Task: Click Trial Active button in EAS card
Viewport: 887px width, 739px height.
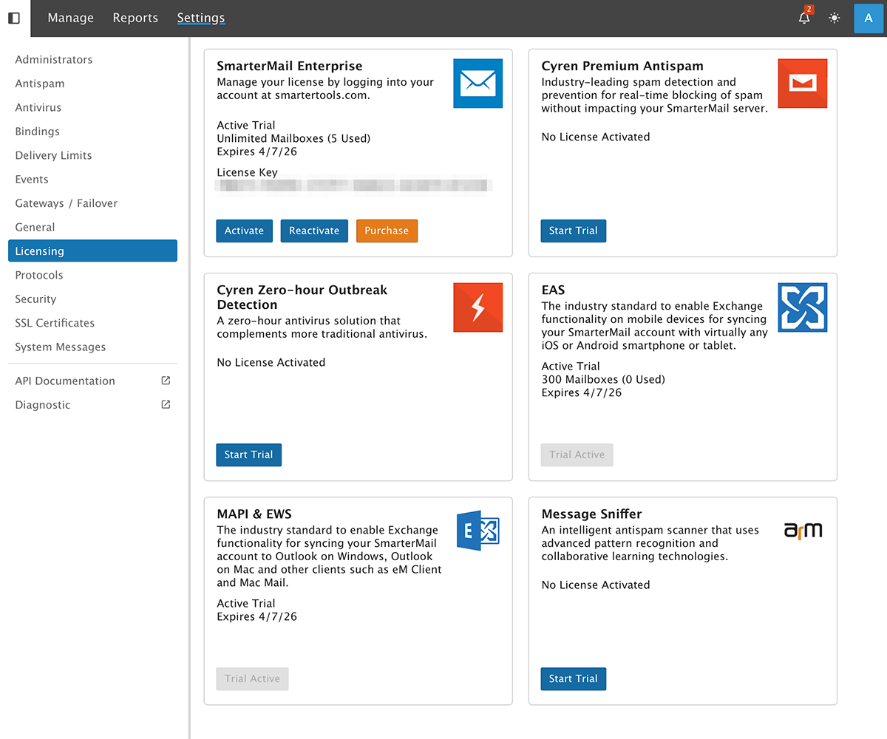Action: click(x=577, y=454)
